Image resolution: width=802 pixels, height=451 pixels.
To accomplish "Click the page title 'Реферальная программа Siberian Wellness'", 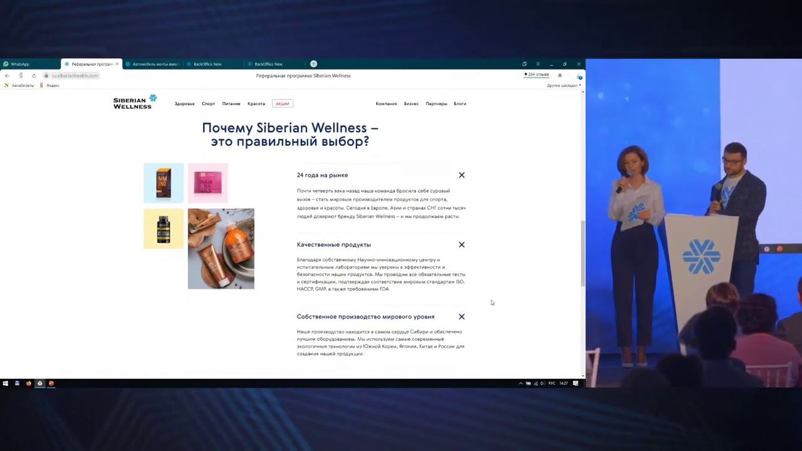I will pyautogui.click(x=303, y=75).
